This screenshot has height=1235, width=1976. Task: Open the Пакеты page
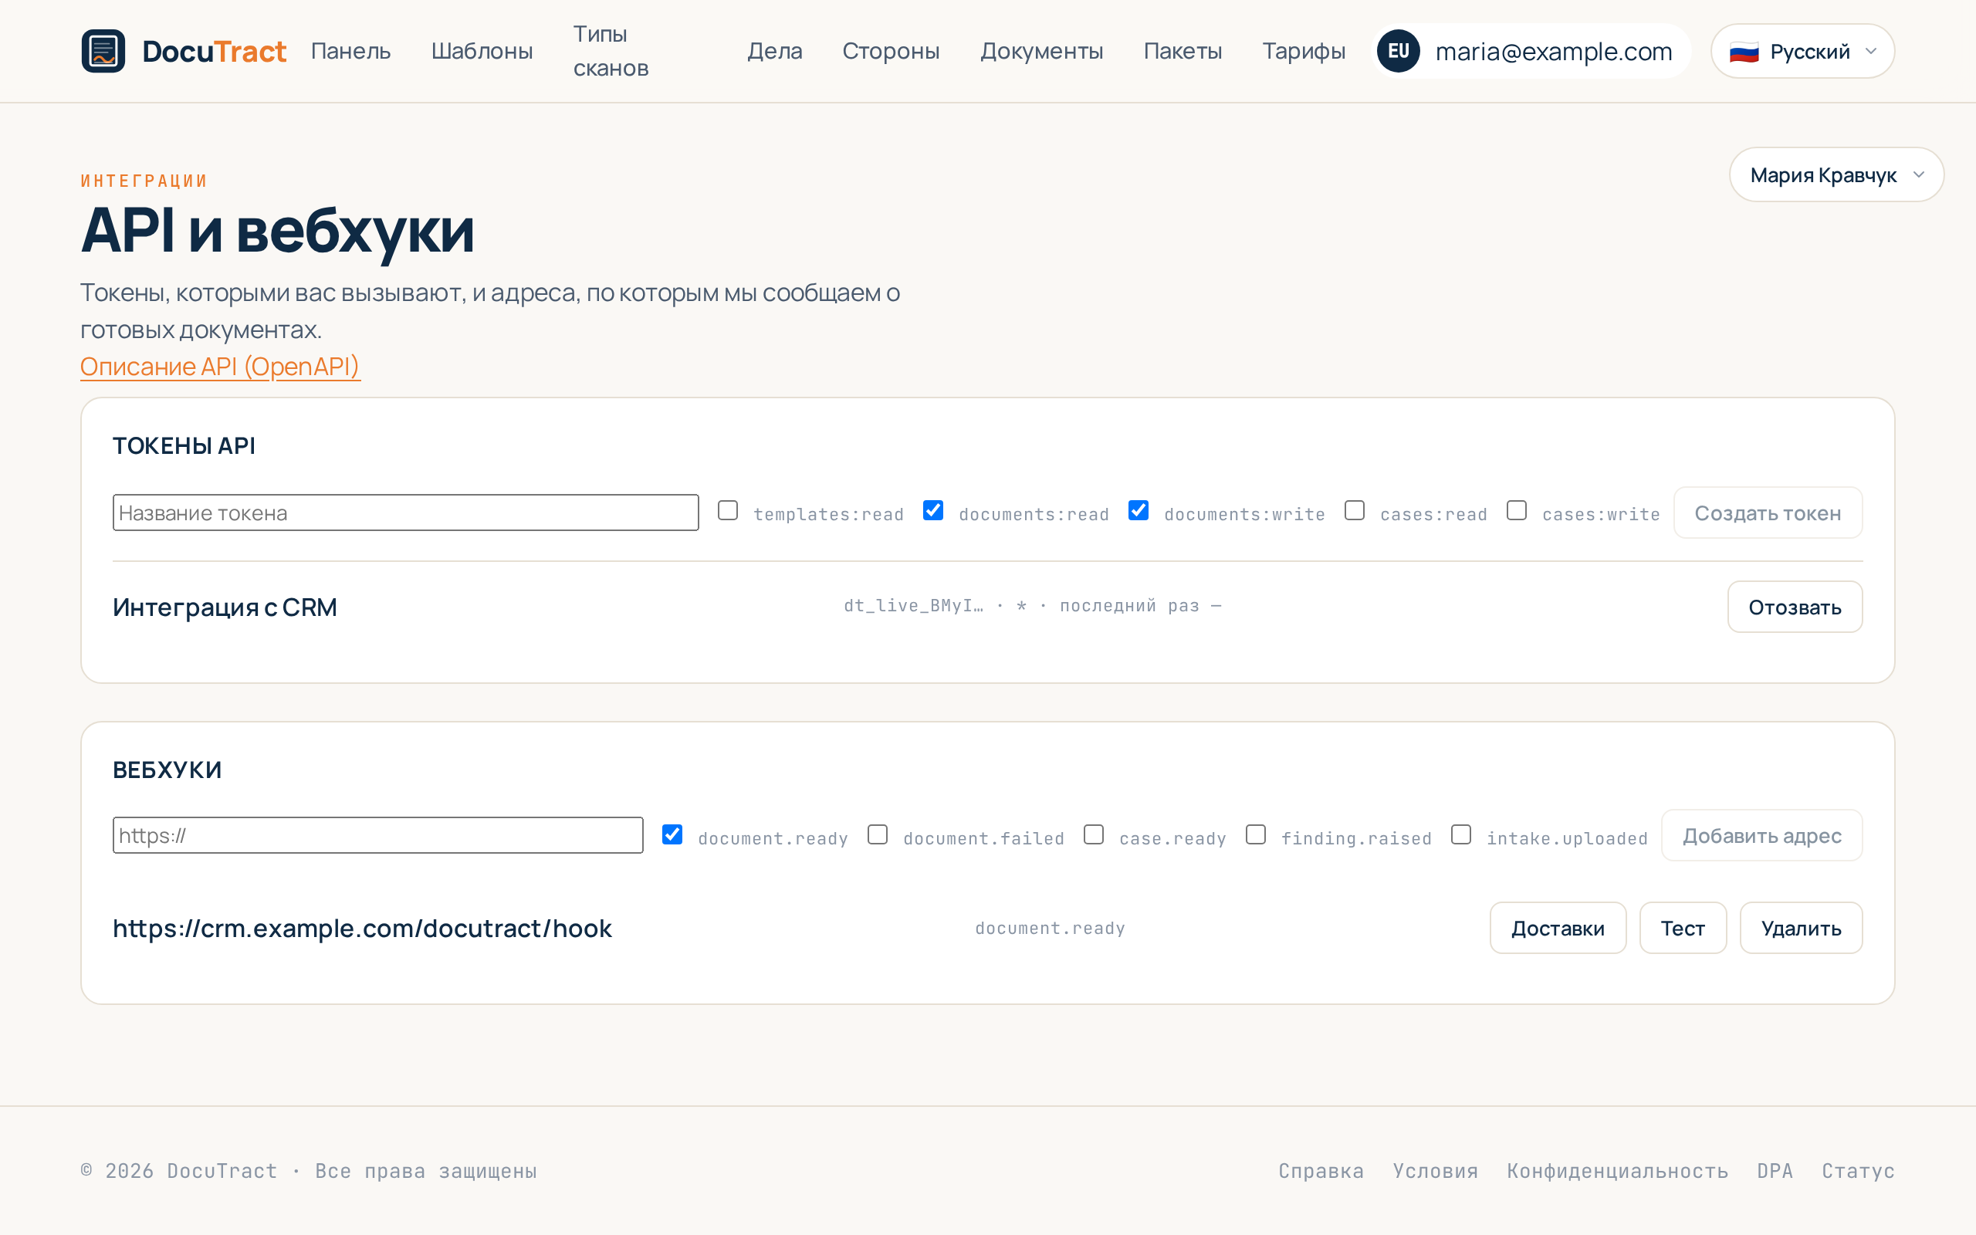point(1183,51)
